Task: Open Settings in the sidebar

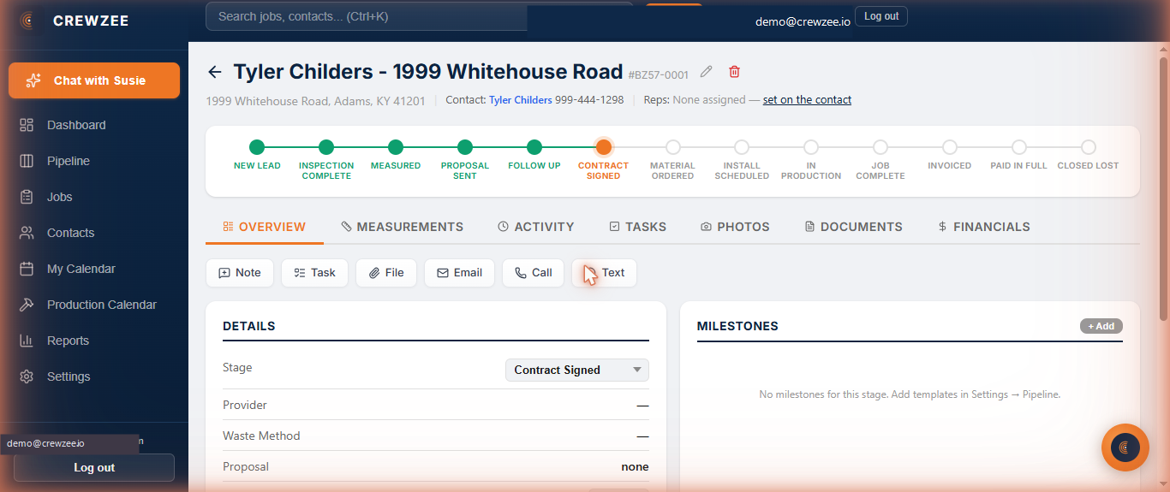Action: [94, 376]
